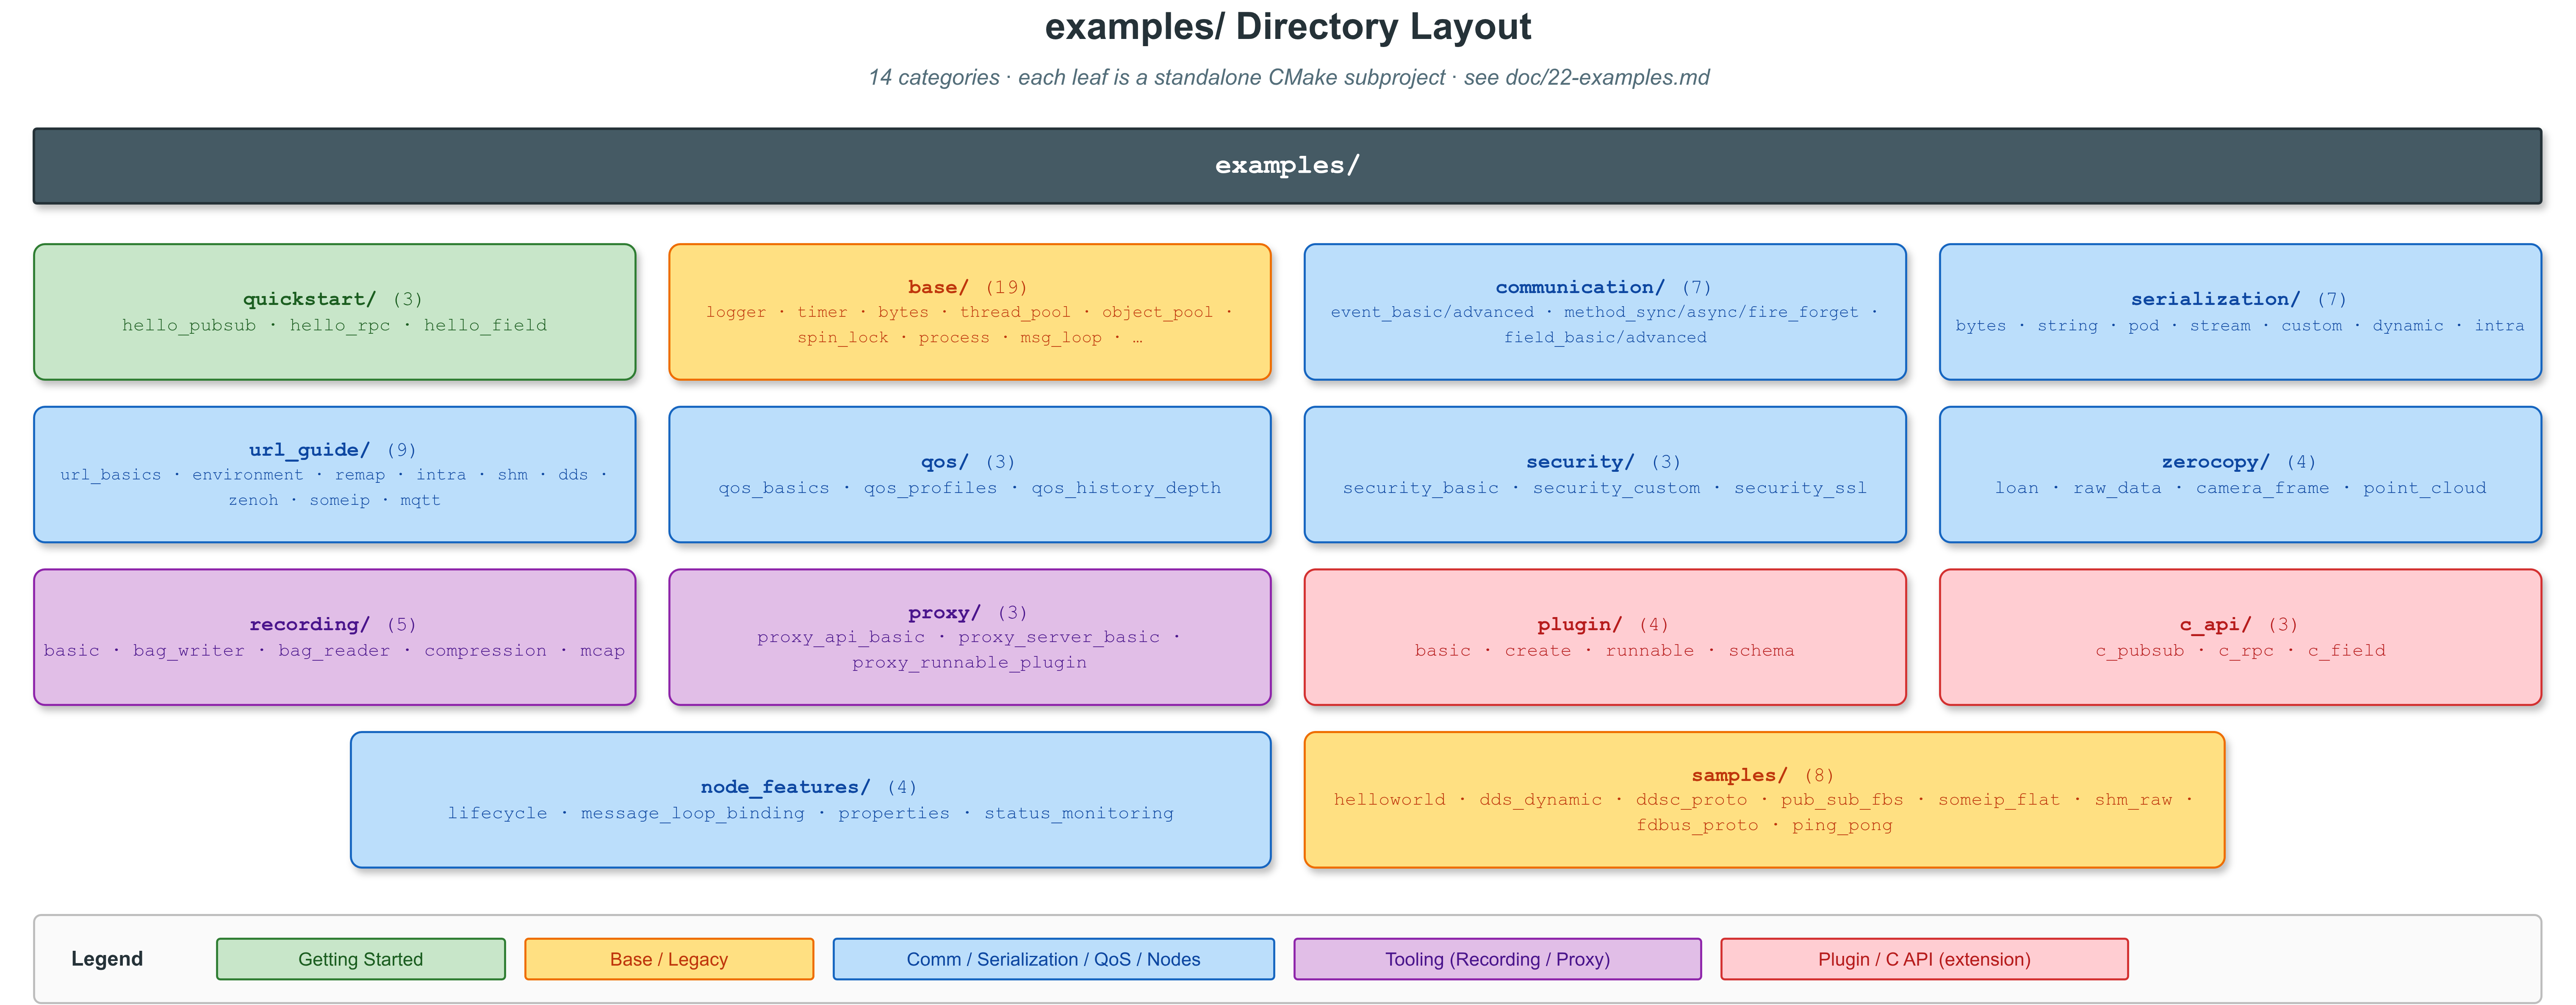Select the qos/ (3) category

coord(970,475)
